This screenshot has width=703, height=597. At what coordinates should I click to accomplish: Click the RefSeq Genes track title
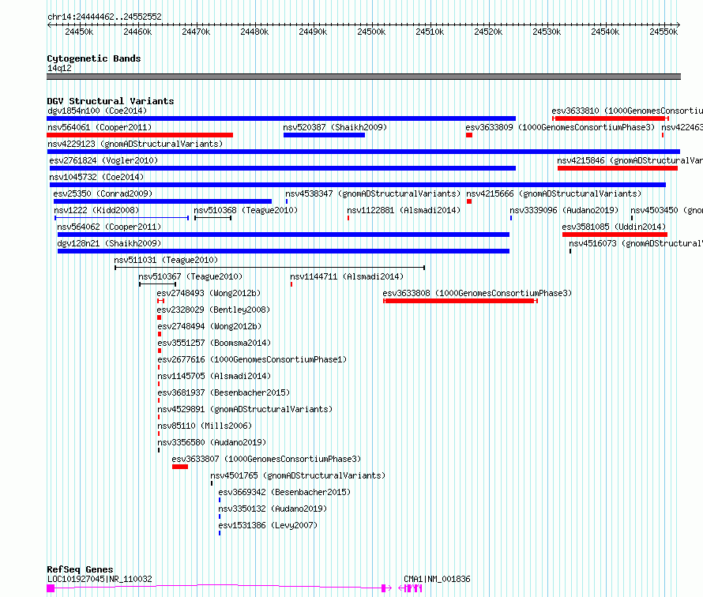coord(80,569)
